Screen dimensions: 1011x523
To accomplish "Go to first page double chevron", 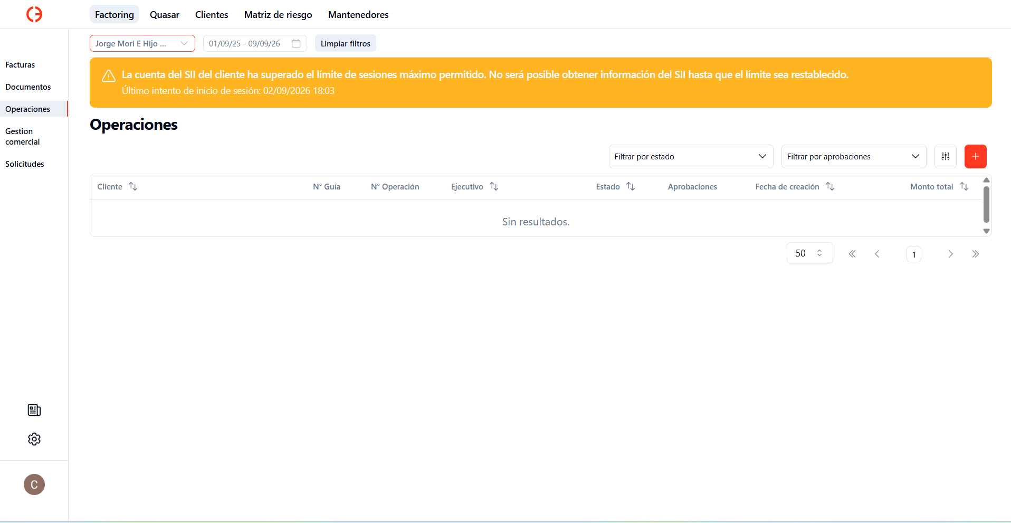I will pyautogui.click(x=852, y=254).
